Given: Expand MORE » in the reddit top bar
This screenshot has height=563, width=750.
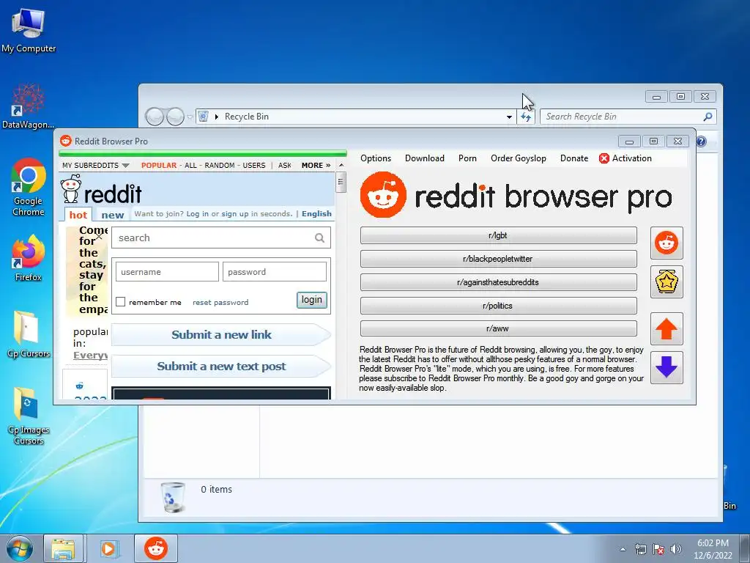Looking at the screenshot, I should click(x=316, y=165).
